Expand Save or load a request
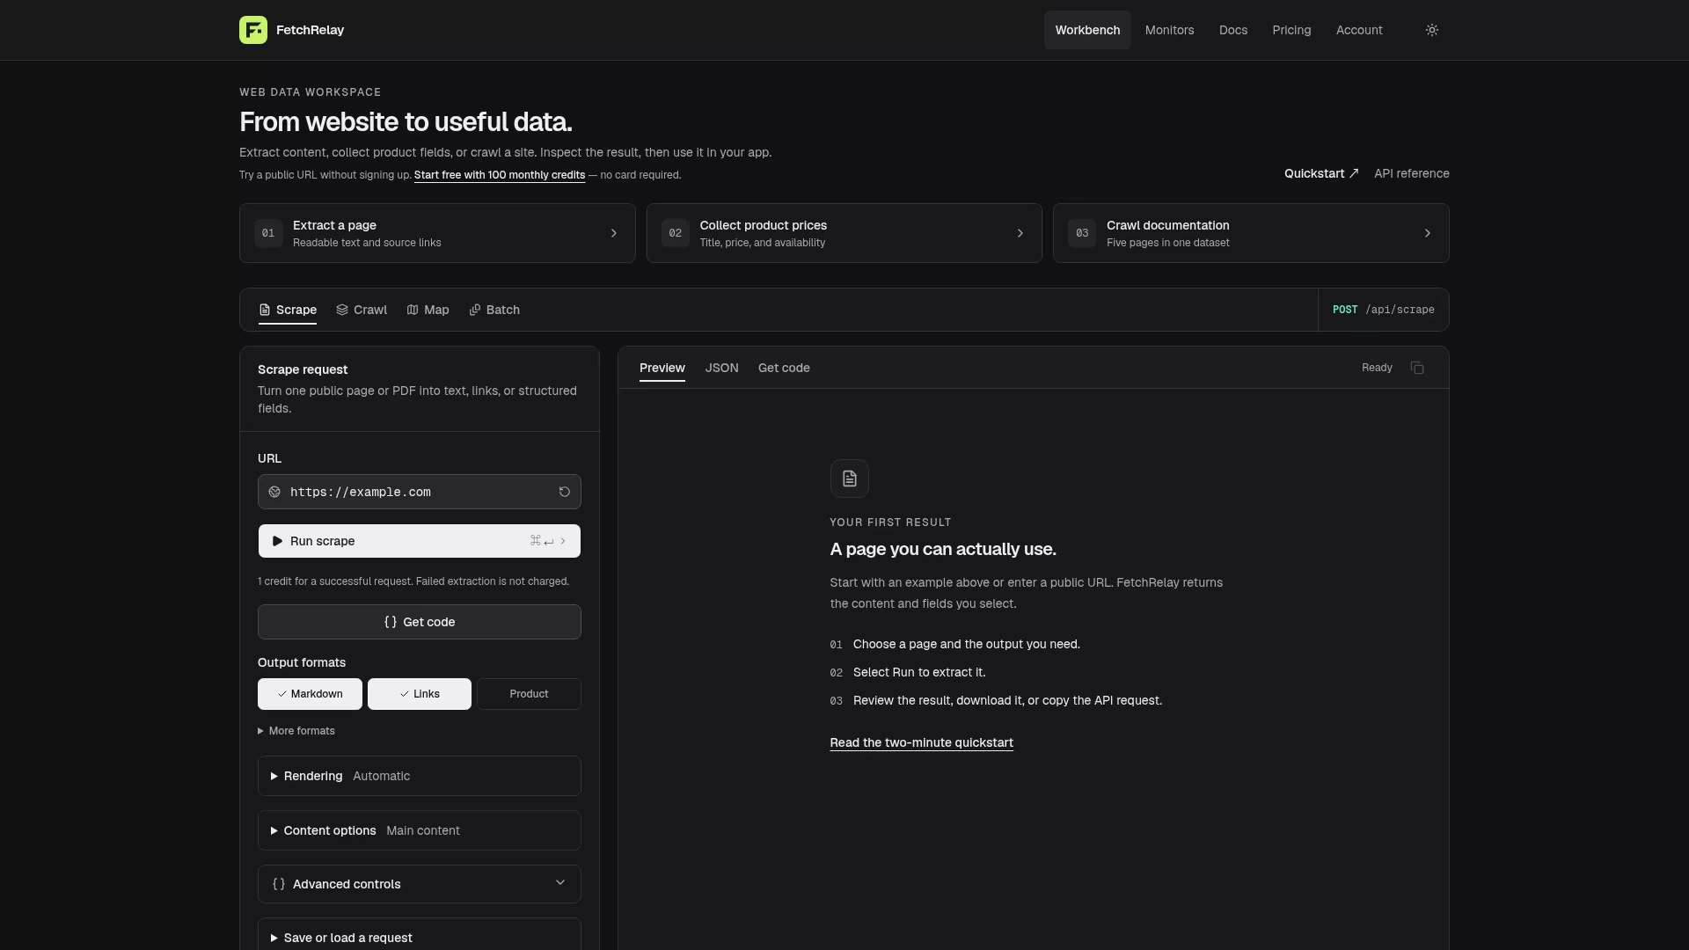 pyautogui.click(x=420, y=938)
